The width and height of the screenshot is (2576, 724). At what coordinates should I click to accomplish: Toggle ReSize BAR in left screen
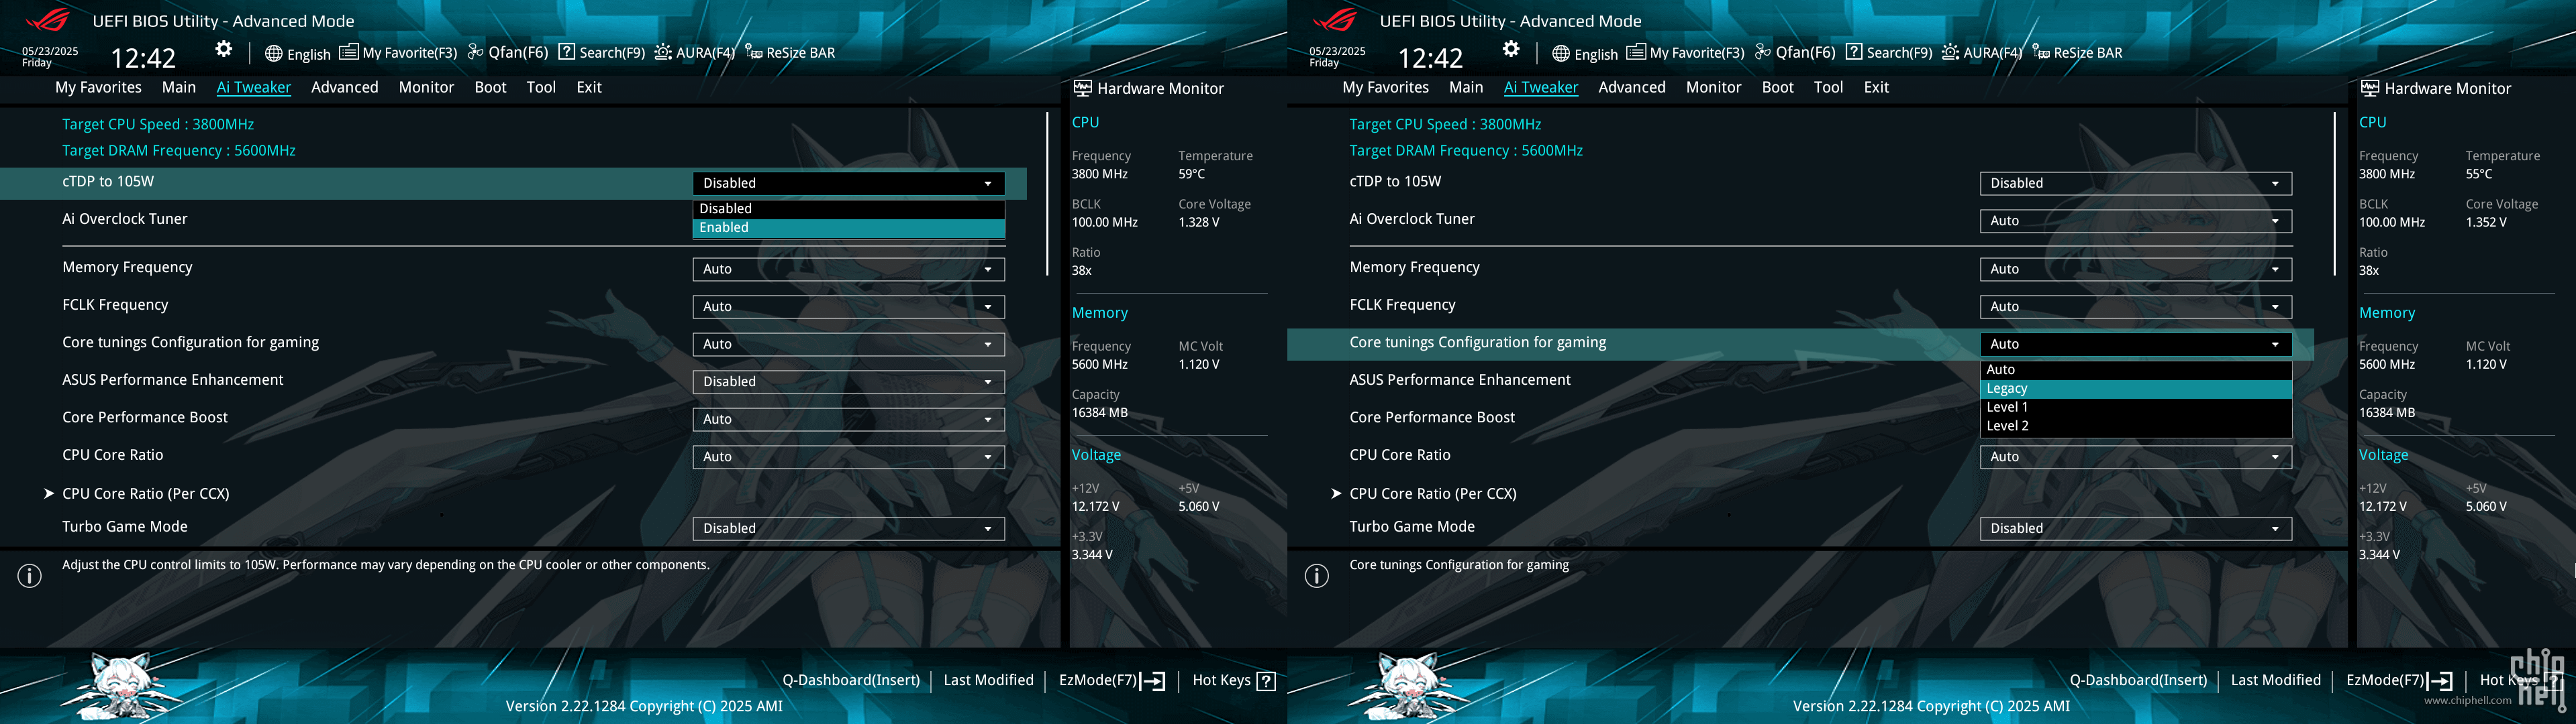click(790, 53)
